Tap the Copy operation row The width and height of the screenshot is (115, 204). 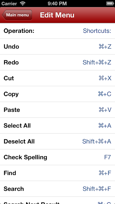click(x=57, y=94)
